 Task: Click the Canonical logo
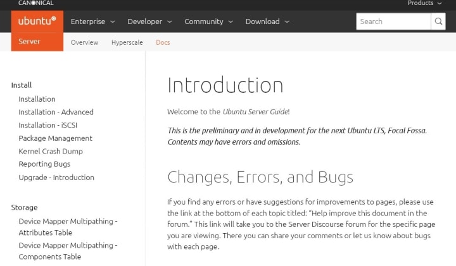click(x=35, y=3)
